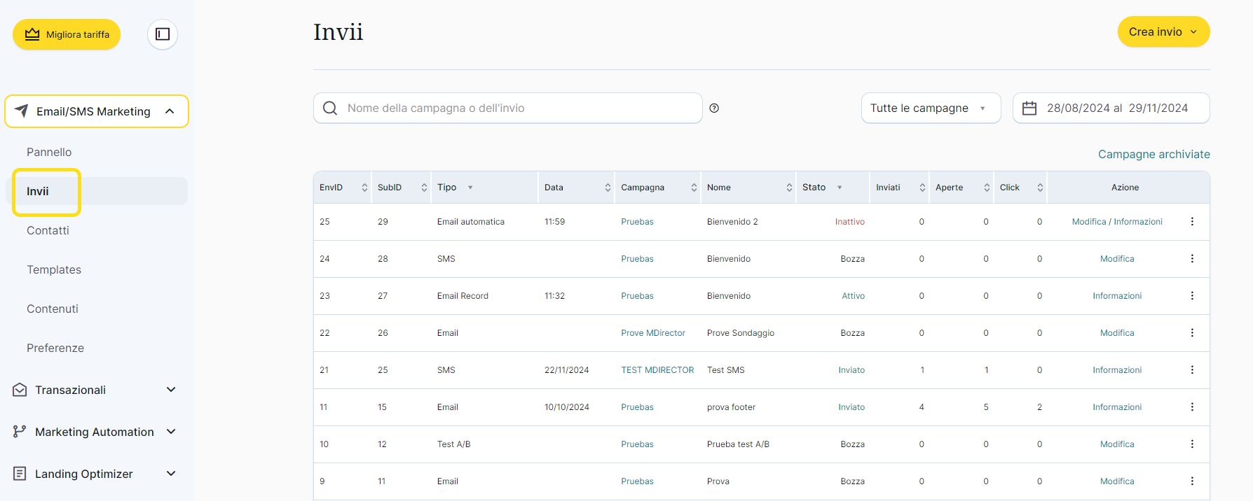Screen dimensions: 1253x501
Task: Click the help icon beside search field
Action: [714, 108]
